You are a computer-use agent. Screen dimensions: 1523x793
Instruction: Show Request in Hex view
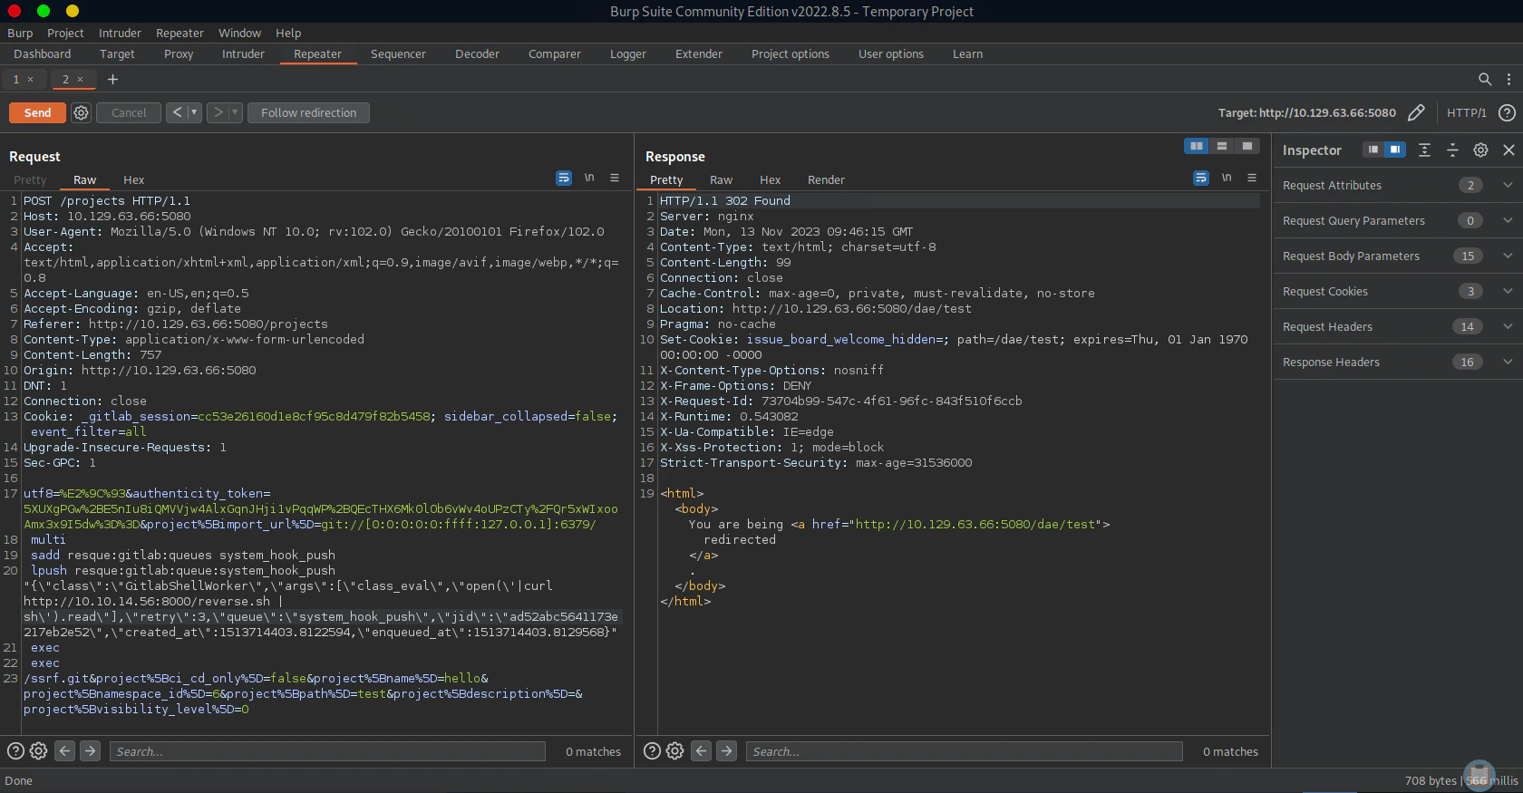[x=134, y=179]
